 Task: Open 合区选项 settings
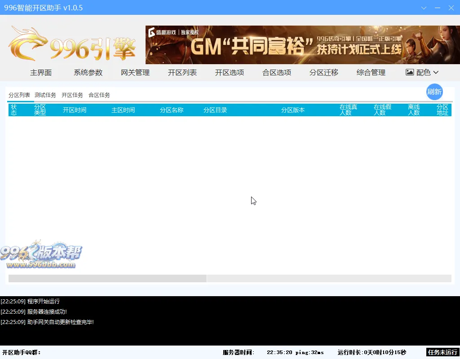point(277,72)
